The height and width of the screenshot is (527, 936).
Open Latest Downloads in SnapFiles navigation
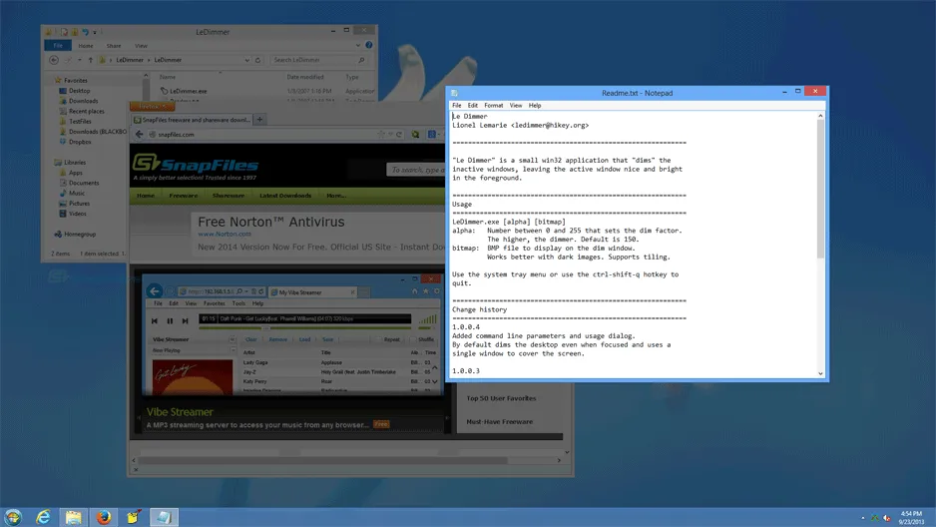(285, 196)
